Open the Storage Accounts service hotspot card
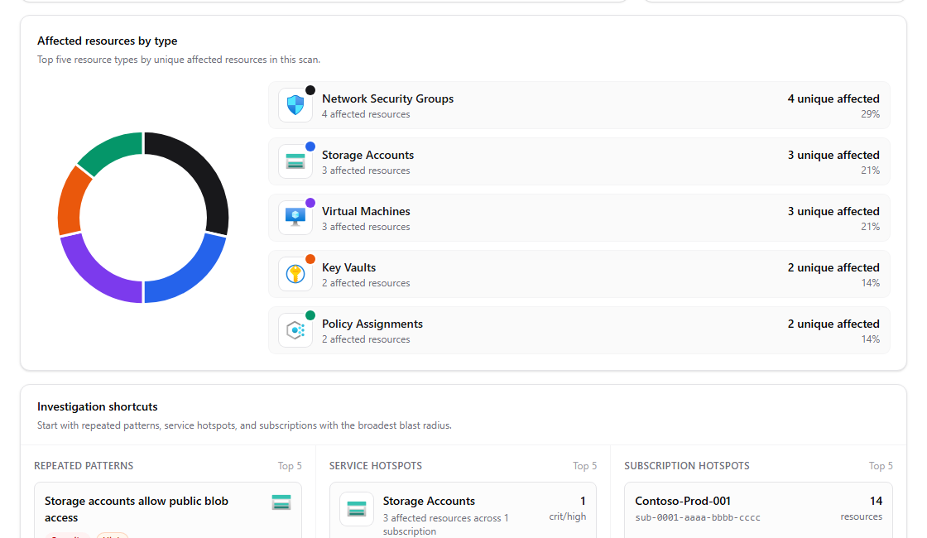 click(x=463, y=510)
